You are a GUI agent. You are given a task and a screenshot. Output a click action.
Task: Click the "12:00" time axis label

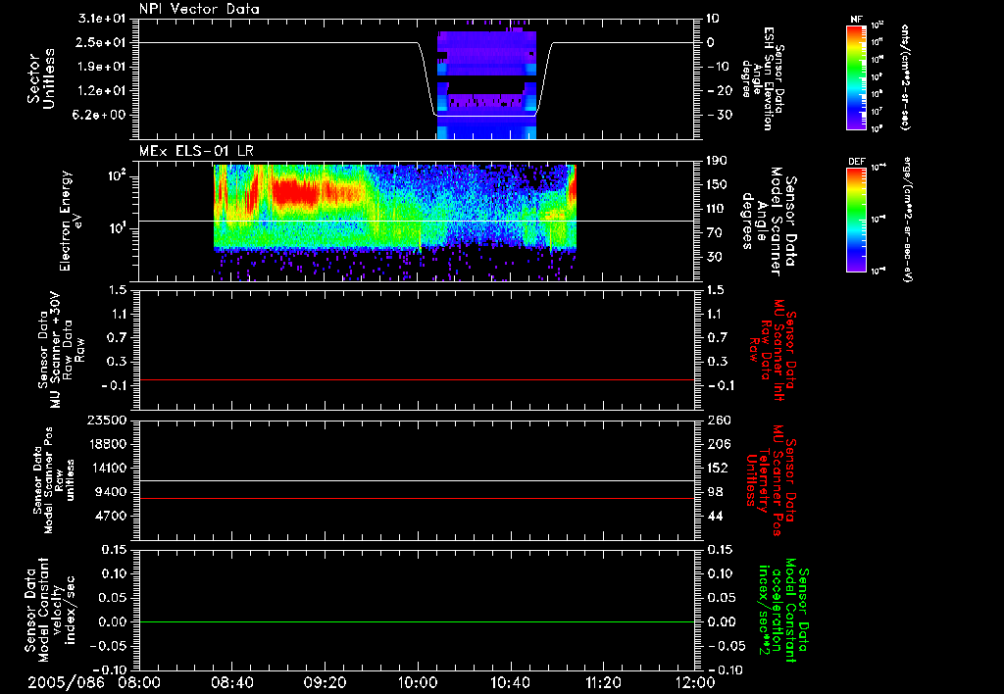coord(695,682)
